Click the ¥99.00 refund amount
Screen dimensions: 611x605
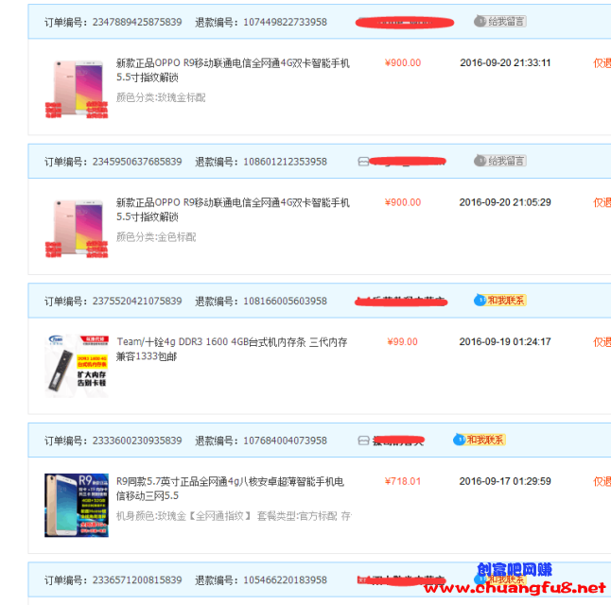[403, 342]
